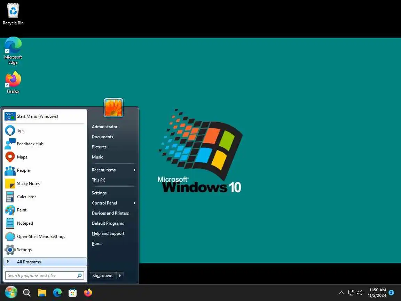Launch Feedback Hub from the list

45,144
